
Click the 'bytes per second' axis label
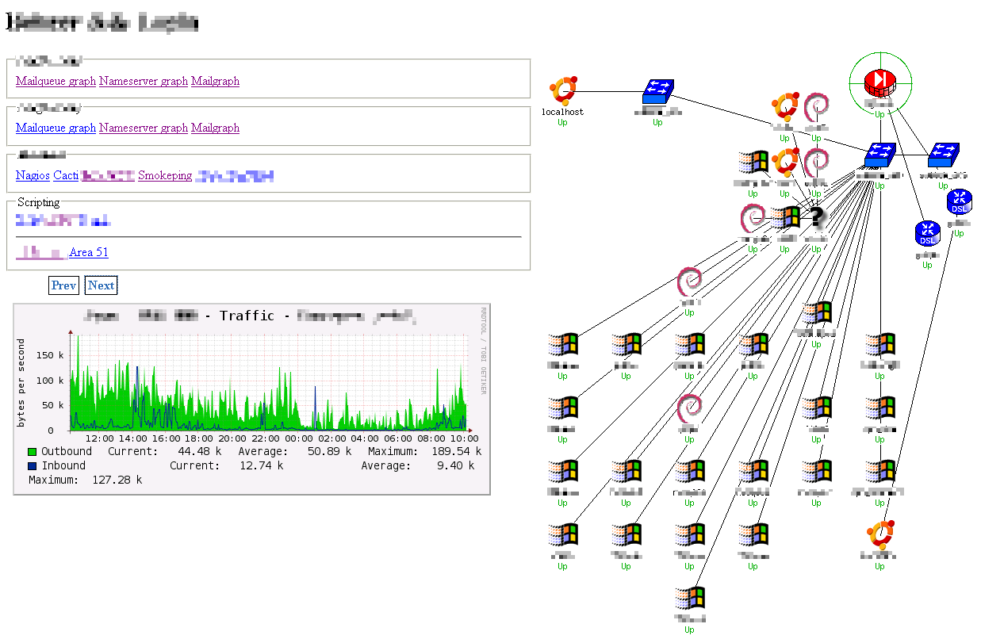[21, 383]
